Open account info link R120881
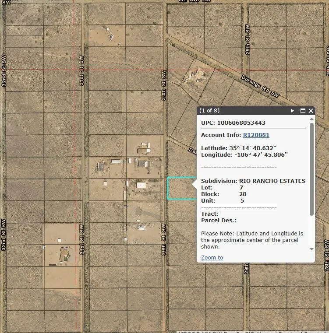This screenshot has height=333, width=329. 256,135
